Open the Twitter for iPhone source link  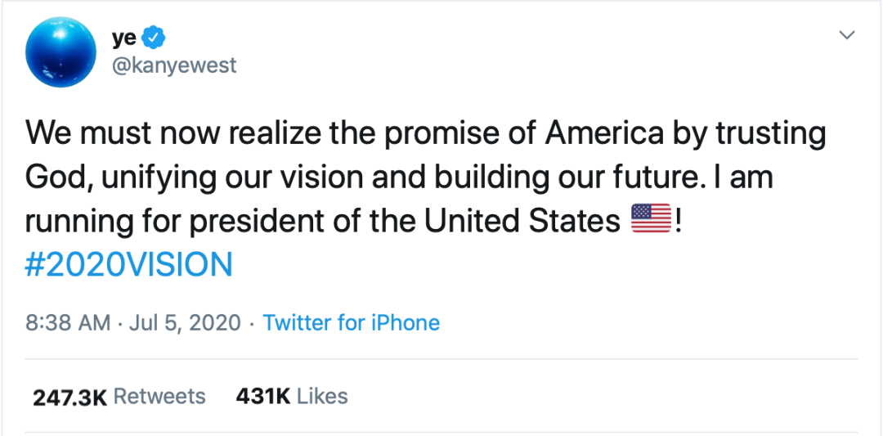coord(352,323)
